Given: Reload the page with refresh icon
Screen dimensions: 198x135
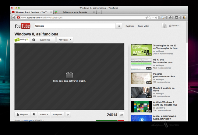Looking at the screenshot, I should pyautogui.click(x=156, y=18).
